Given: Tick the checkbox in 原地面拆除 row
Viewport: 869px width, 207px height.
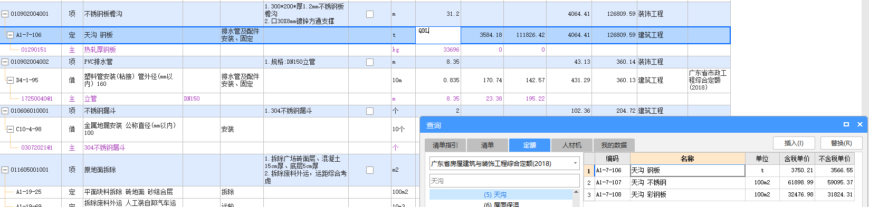Looking at the screenshot, I should (370, 170).
